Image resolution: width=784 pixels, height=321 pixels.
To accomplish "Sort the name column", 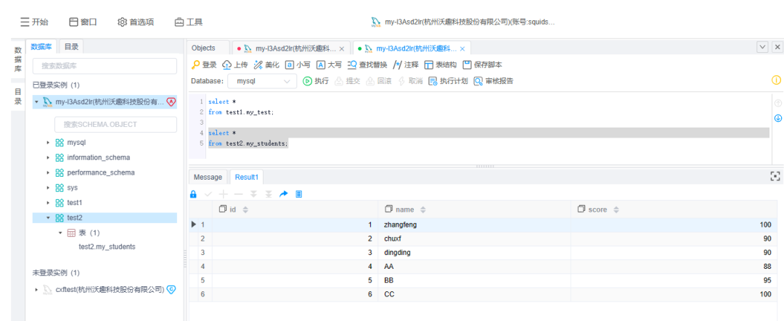I will pos(423,209).
